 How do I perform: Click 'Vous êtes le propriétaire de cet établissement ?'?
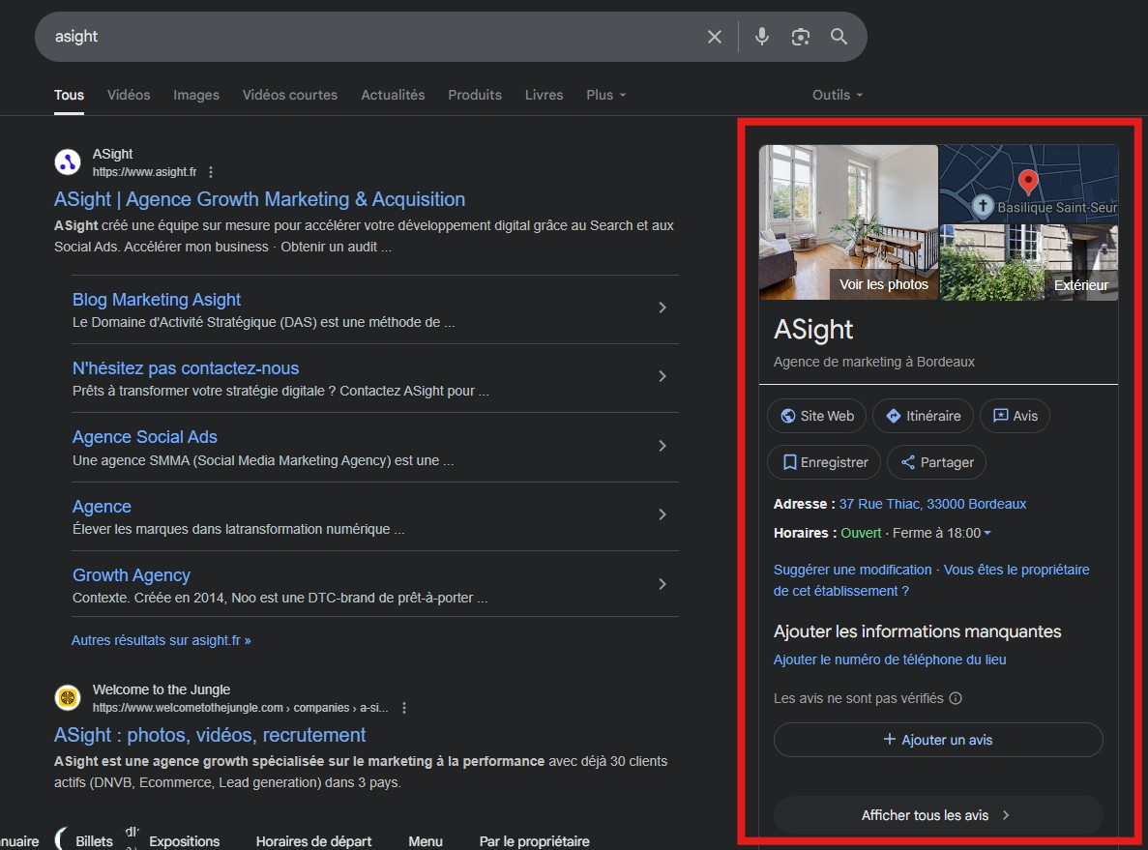click(x=931, y=580)
